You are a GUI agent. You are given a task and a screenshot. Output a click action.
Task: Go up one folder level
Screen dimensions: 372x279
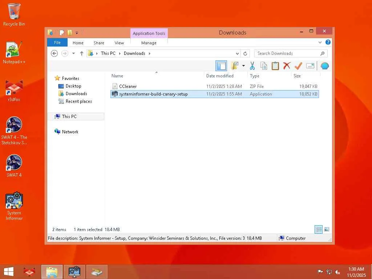click(82, 53)
